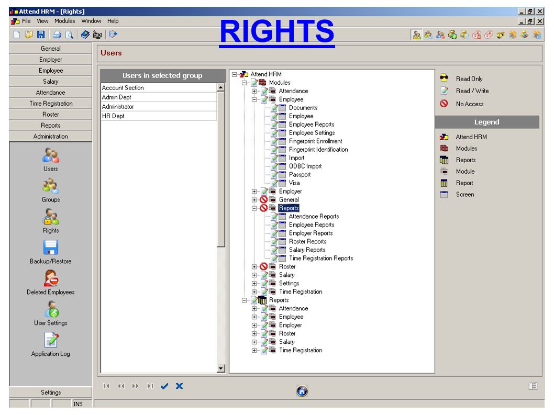This screenshot has width=554, height=415.
Task: Toggle the No Access icon on General module
Action: [263, 199]
